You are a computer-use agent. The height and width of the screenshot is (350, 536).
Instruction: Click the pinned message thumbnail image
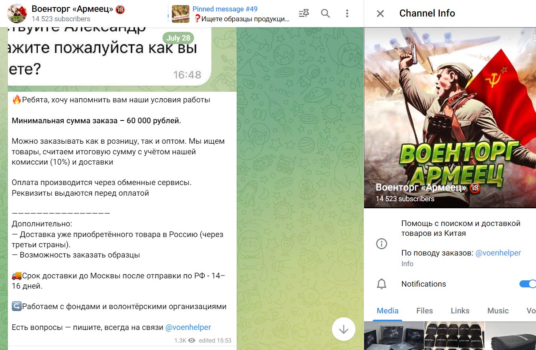click(x=181, y=14)
